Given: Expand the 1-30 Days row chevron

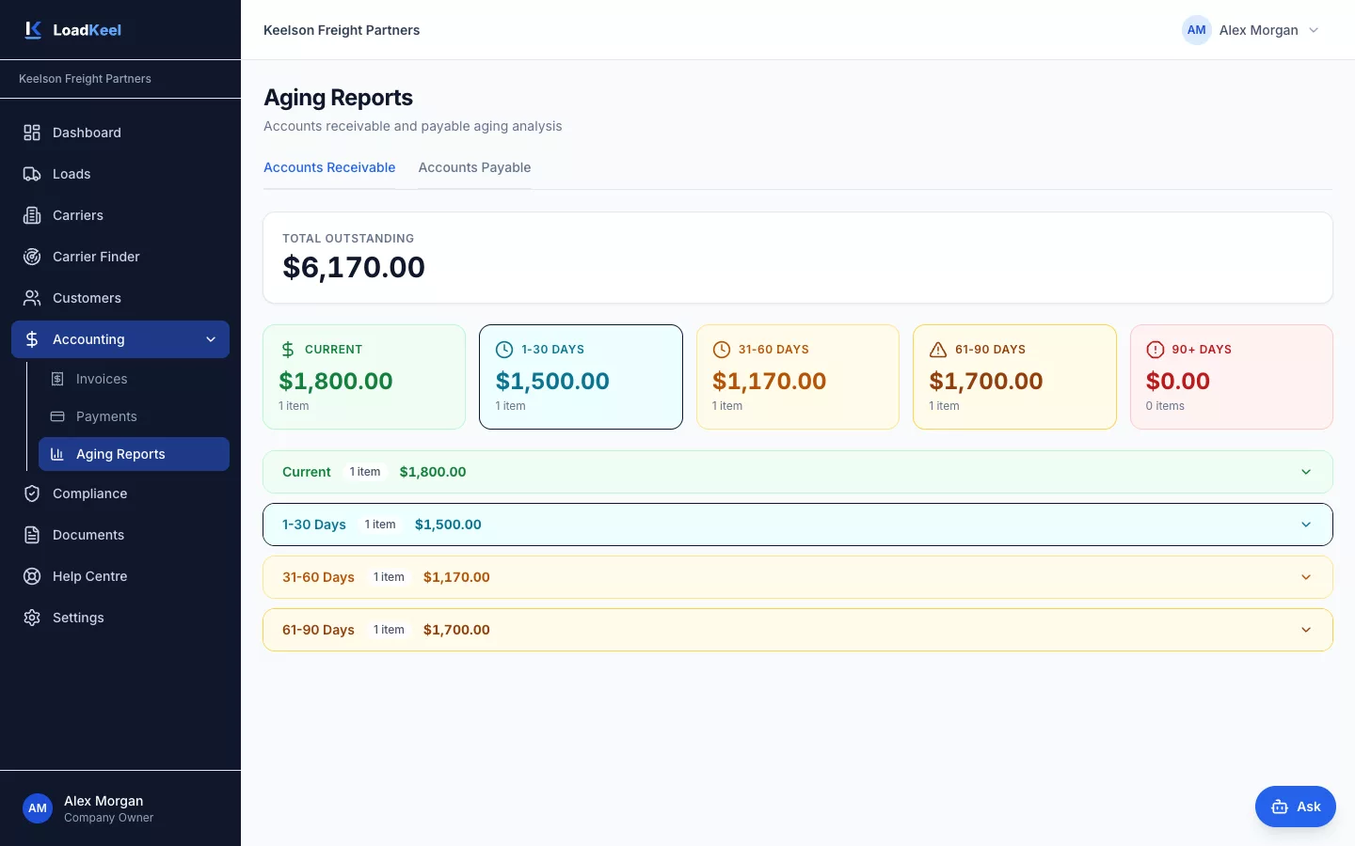Looking at the screenshot, I should (x=1306, y=525).
